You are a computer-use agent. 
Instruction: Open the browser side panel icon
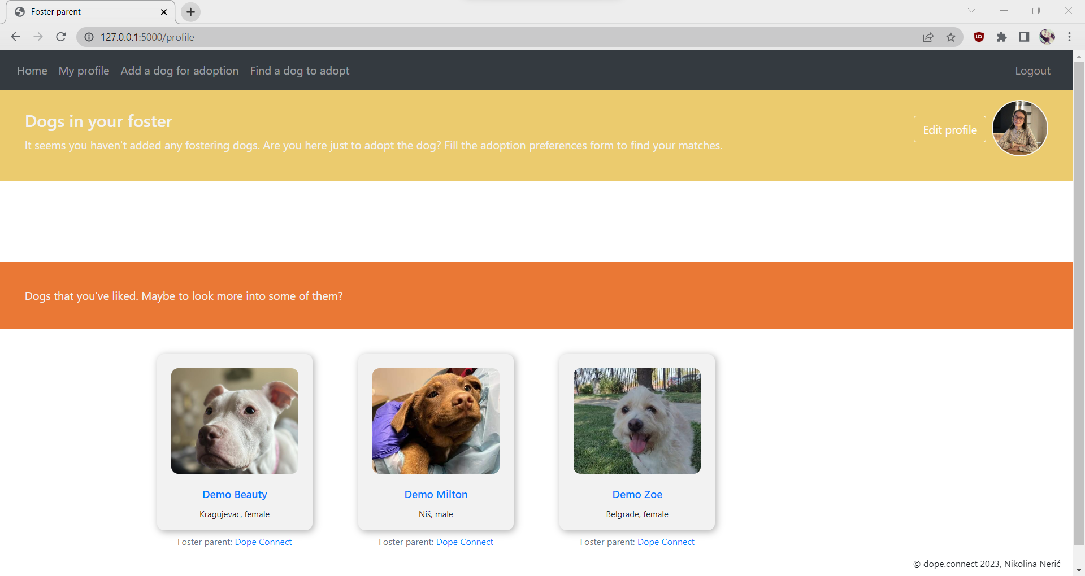point(1024,37)
